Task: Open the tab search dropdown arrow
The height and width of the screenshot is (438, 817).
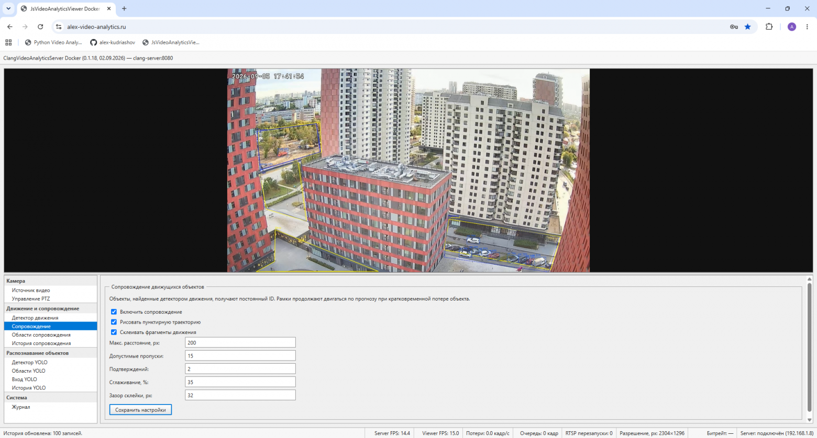Action: click(x=8, y=9)
